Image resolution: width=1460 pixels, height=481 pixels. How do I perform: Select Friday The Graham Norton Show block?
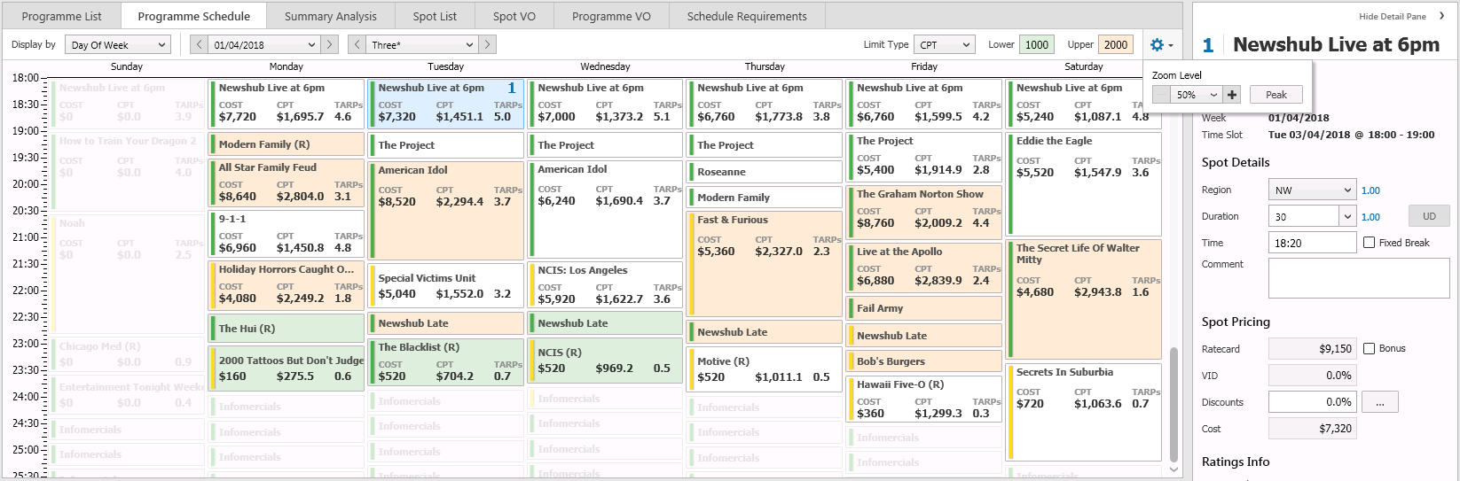click(924, 211)
